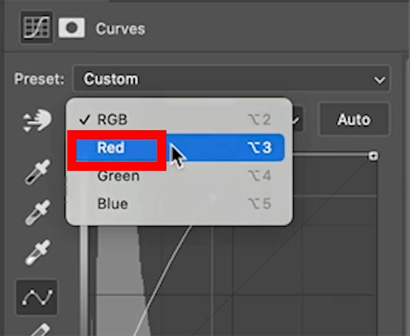Image resolution: width=410 pixels, height=336 pixels.
Task: Select Blue from the channel menu
Action: (113, 204)
